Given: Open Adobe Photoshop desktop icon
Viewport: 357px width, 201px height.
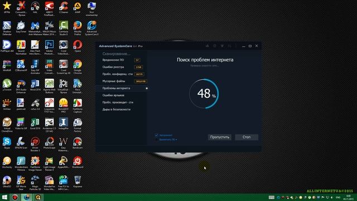Looking at the screenshot, I should (49, 47).
